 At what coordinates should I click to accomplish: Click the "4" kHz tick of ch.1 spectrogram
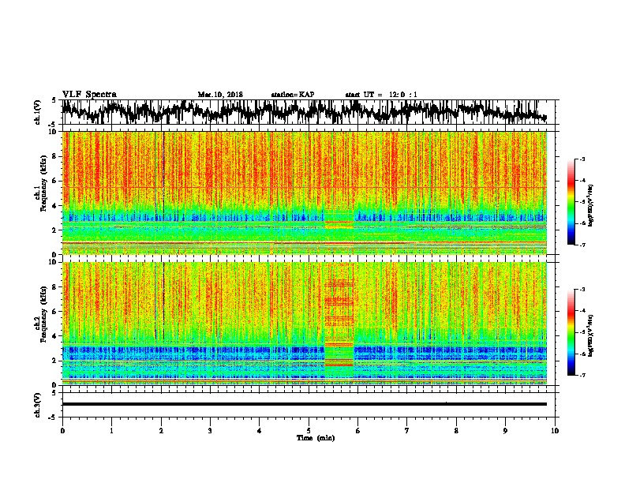pyautogui.click(x=55, y=206)
